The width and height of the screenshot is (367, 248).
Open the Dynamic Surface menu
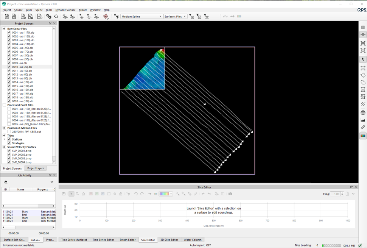pyautogui.click(x=65, y=10)
